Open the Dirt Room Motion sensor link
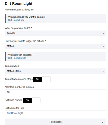This screenshot has height=125, width=108. [x=17, y=58]
